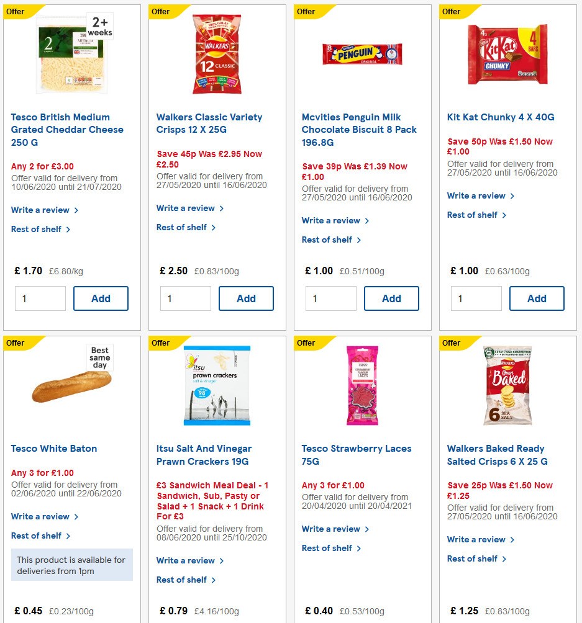Select the quantity field for Kit Kat Chunky
The image size is (582, 623).
coord(476,298)
